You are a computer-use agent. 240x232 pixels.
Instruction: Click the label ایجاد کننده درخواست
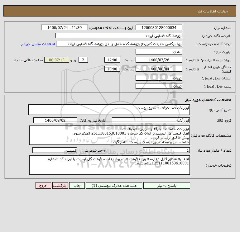[214, 44]
